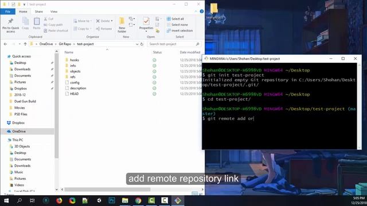
Task: Click Git Repo in the address breadcrumb
Action: click(65, 44)
